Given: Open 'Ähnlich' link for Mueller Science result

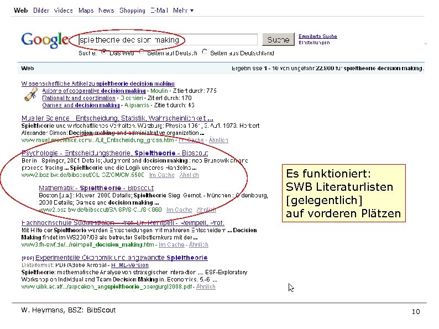Looking at the screenshot, I should point(218,140).
